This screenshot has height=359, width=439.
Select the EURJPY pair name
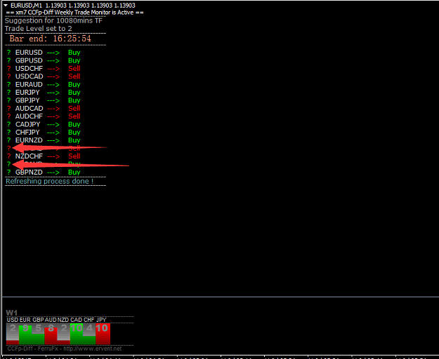pyautogui.click(x=27, y=93)
